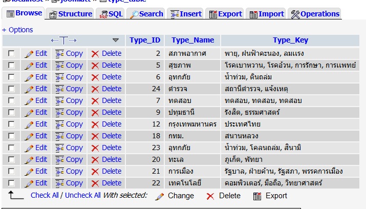
Task: Click the Change pencil icon for selected rows
Action: [x=160, y=196]
